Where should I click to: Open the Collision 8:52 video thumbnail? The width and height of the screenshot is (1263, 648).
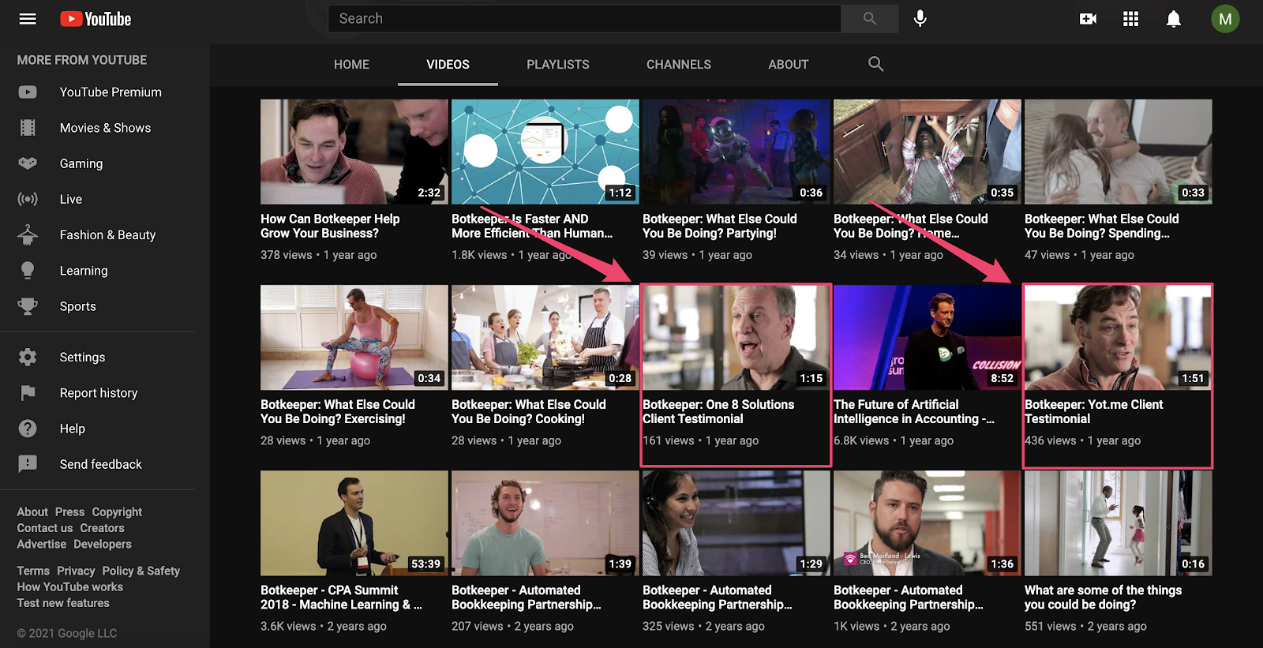[x=928, y=337]
